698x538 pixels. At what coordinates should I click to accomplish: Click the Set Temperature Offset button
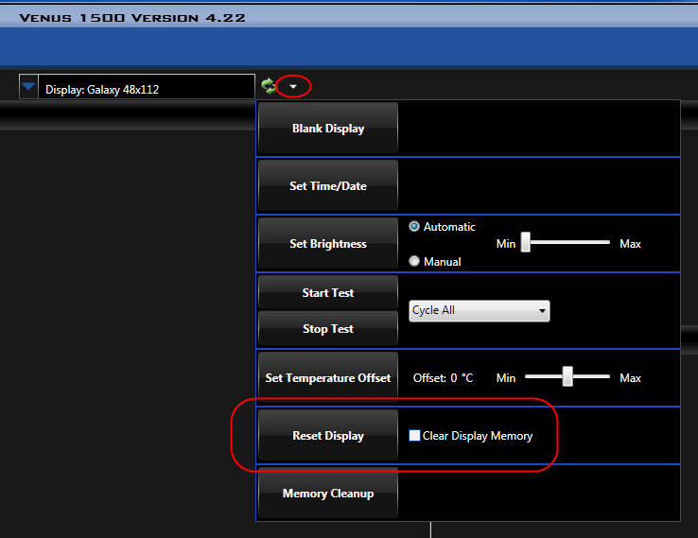coord(327,378)
